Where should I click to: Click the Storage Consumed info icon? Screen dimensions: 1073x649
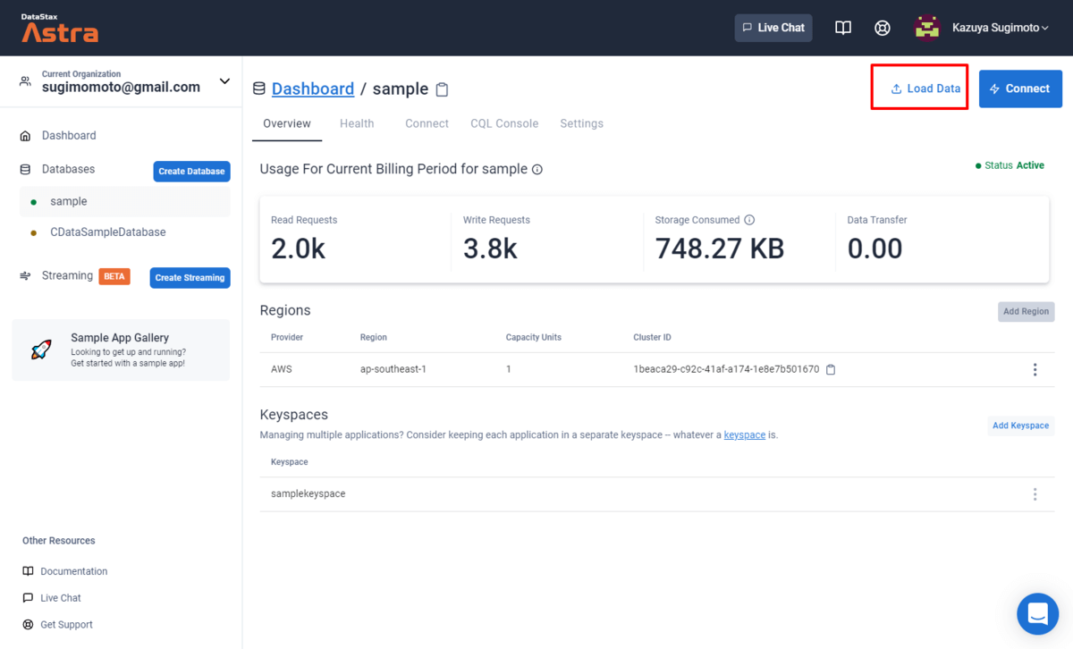coord(749,220)
